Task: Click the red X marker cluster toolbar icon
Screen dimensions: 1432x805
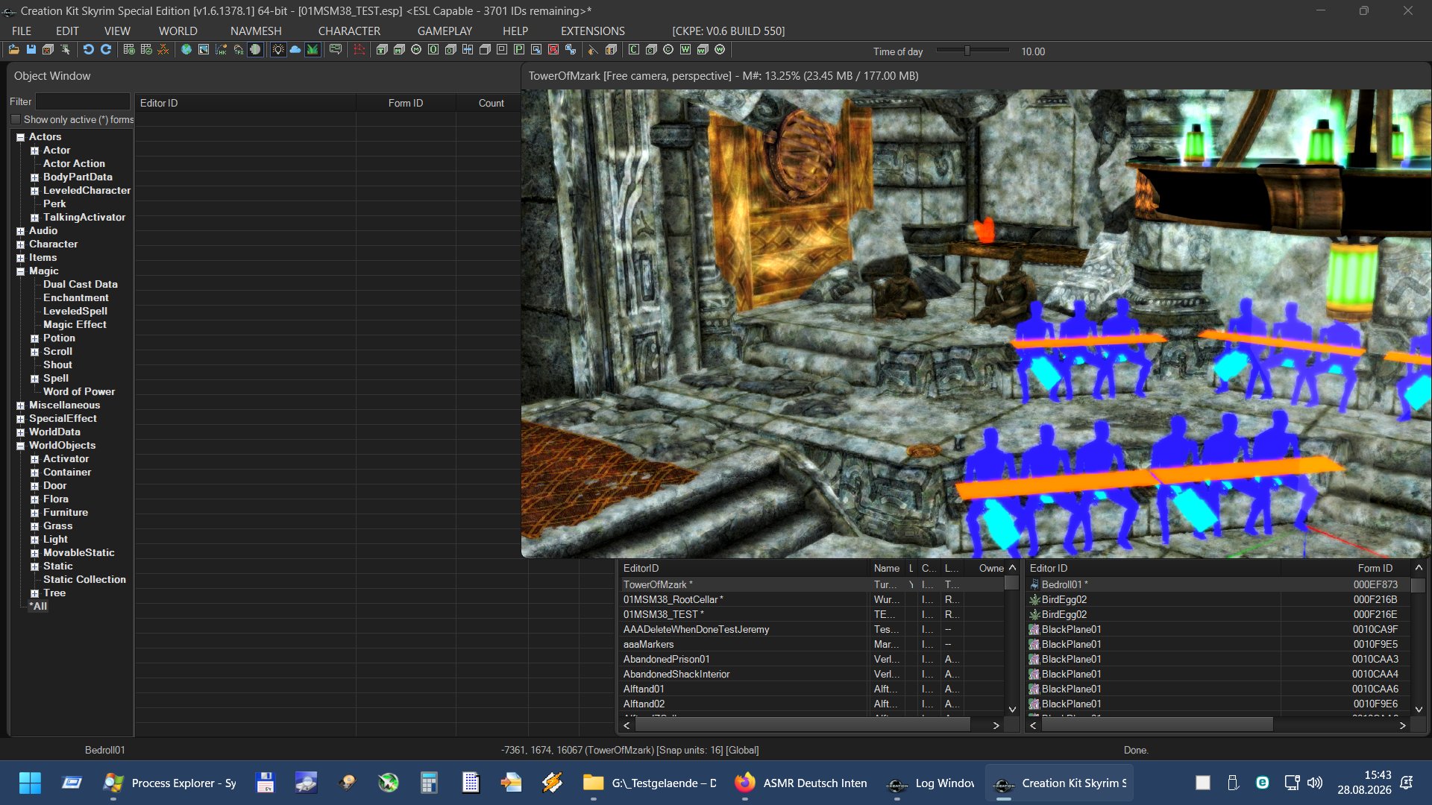Action: [163, 50]
